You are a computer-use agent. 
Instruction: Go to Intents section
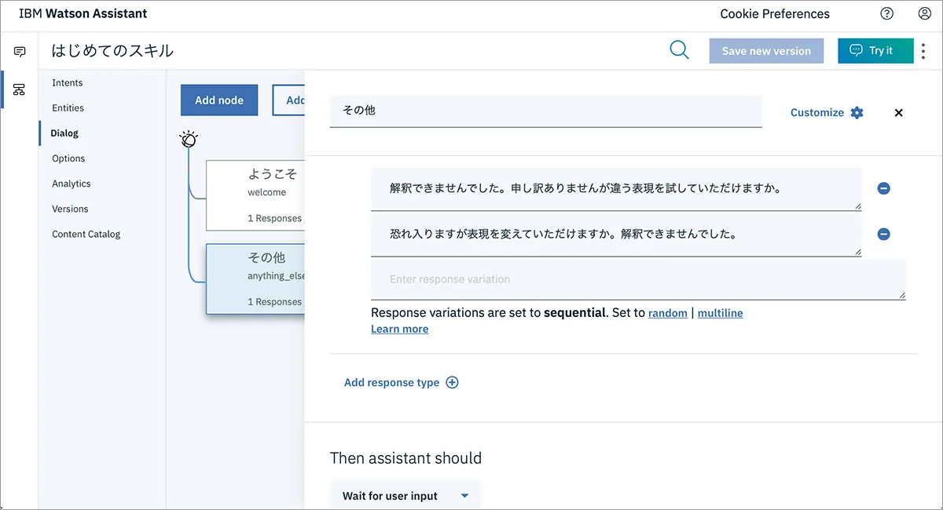68,82
